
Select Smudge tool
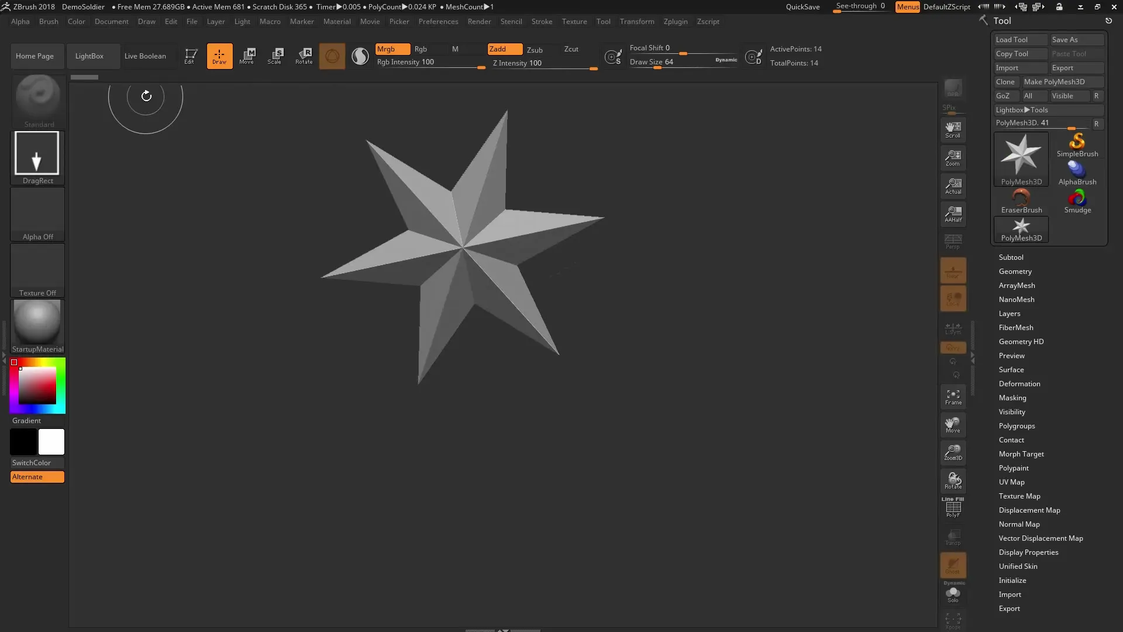point(1077,201)
